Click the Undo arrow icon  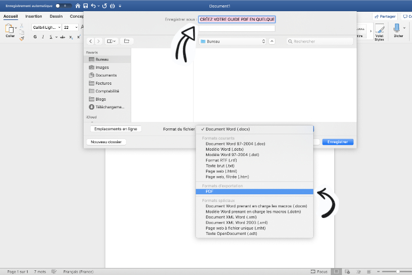click(94, 5)
